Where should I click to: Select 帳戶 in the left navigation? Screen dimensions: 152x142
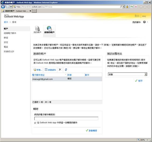pos(16,29)
